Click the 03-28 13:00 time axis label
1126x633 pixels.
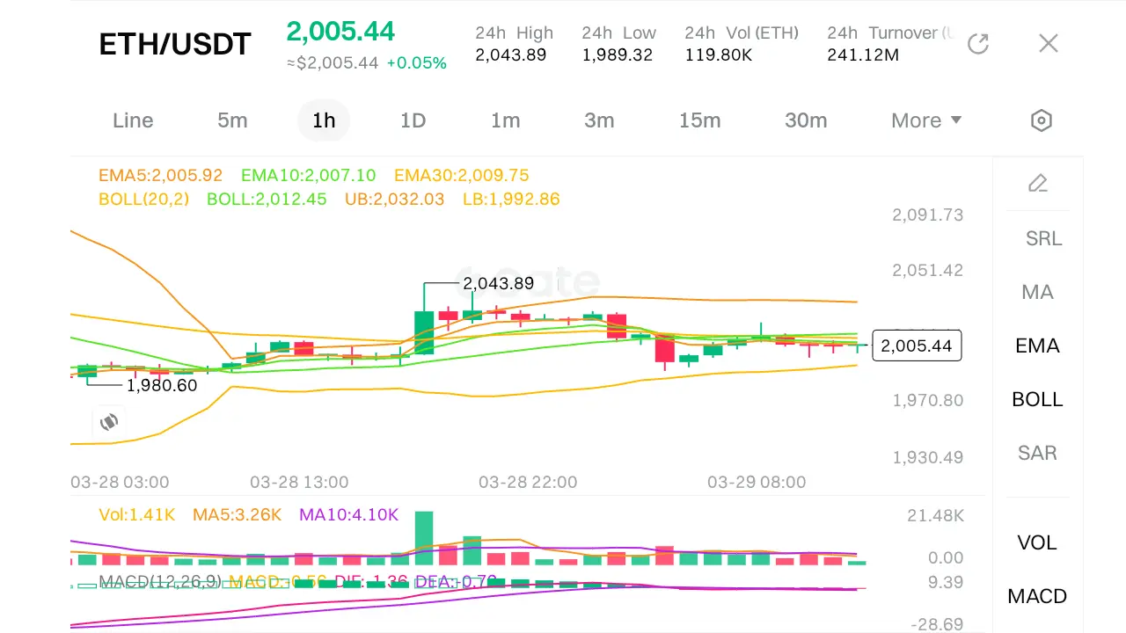click(x=299, y=483)
